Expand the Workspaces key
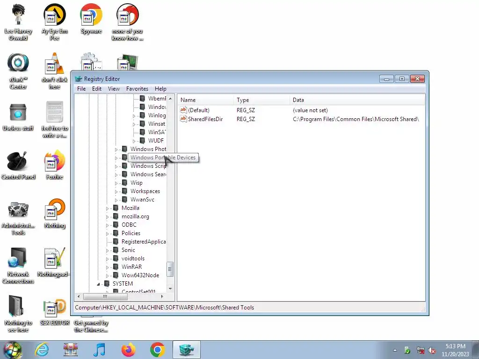 pyautogui.click(x=116, y=192)
